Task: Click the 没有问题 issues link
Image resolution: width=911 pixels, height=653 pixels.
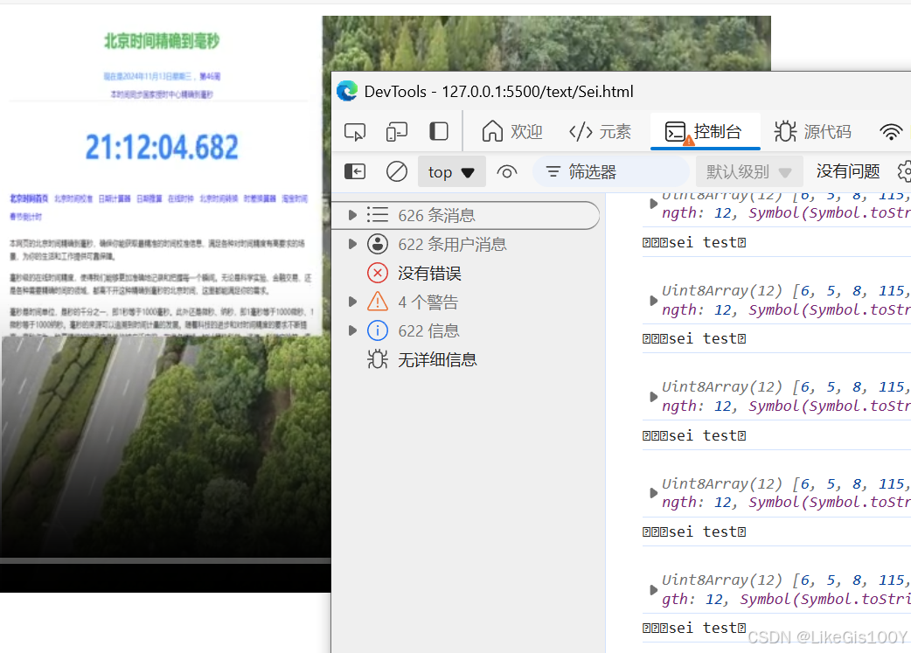Action: click(x=847, y=171)
